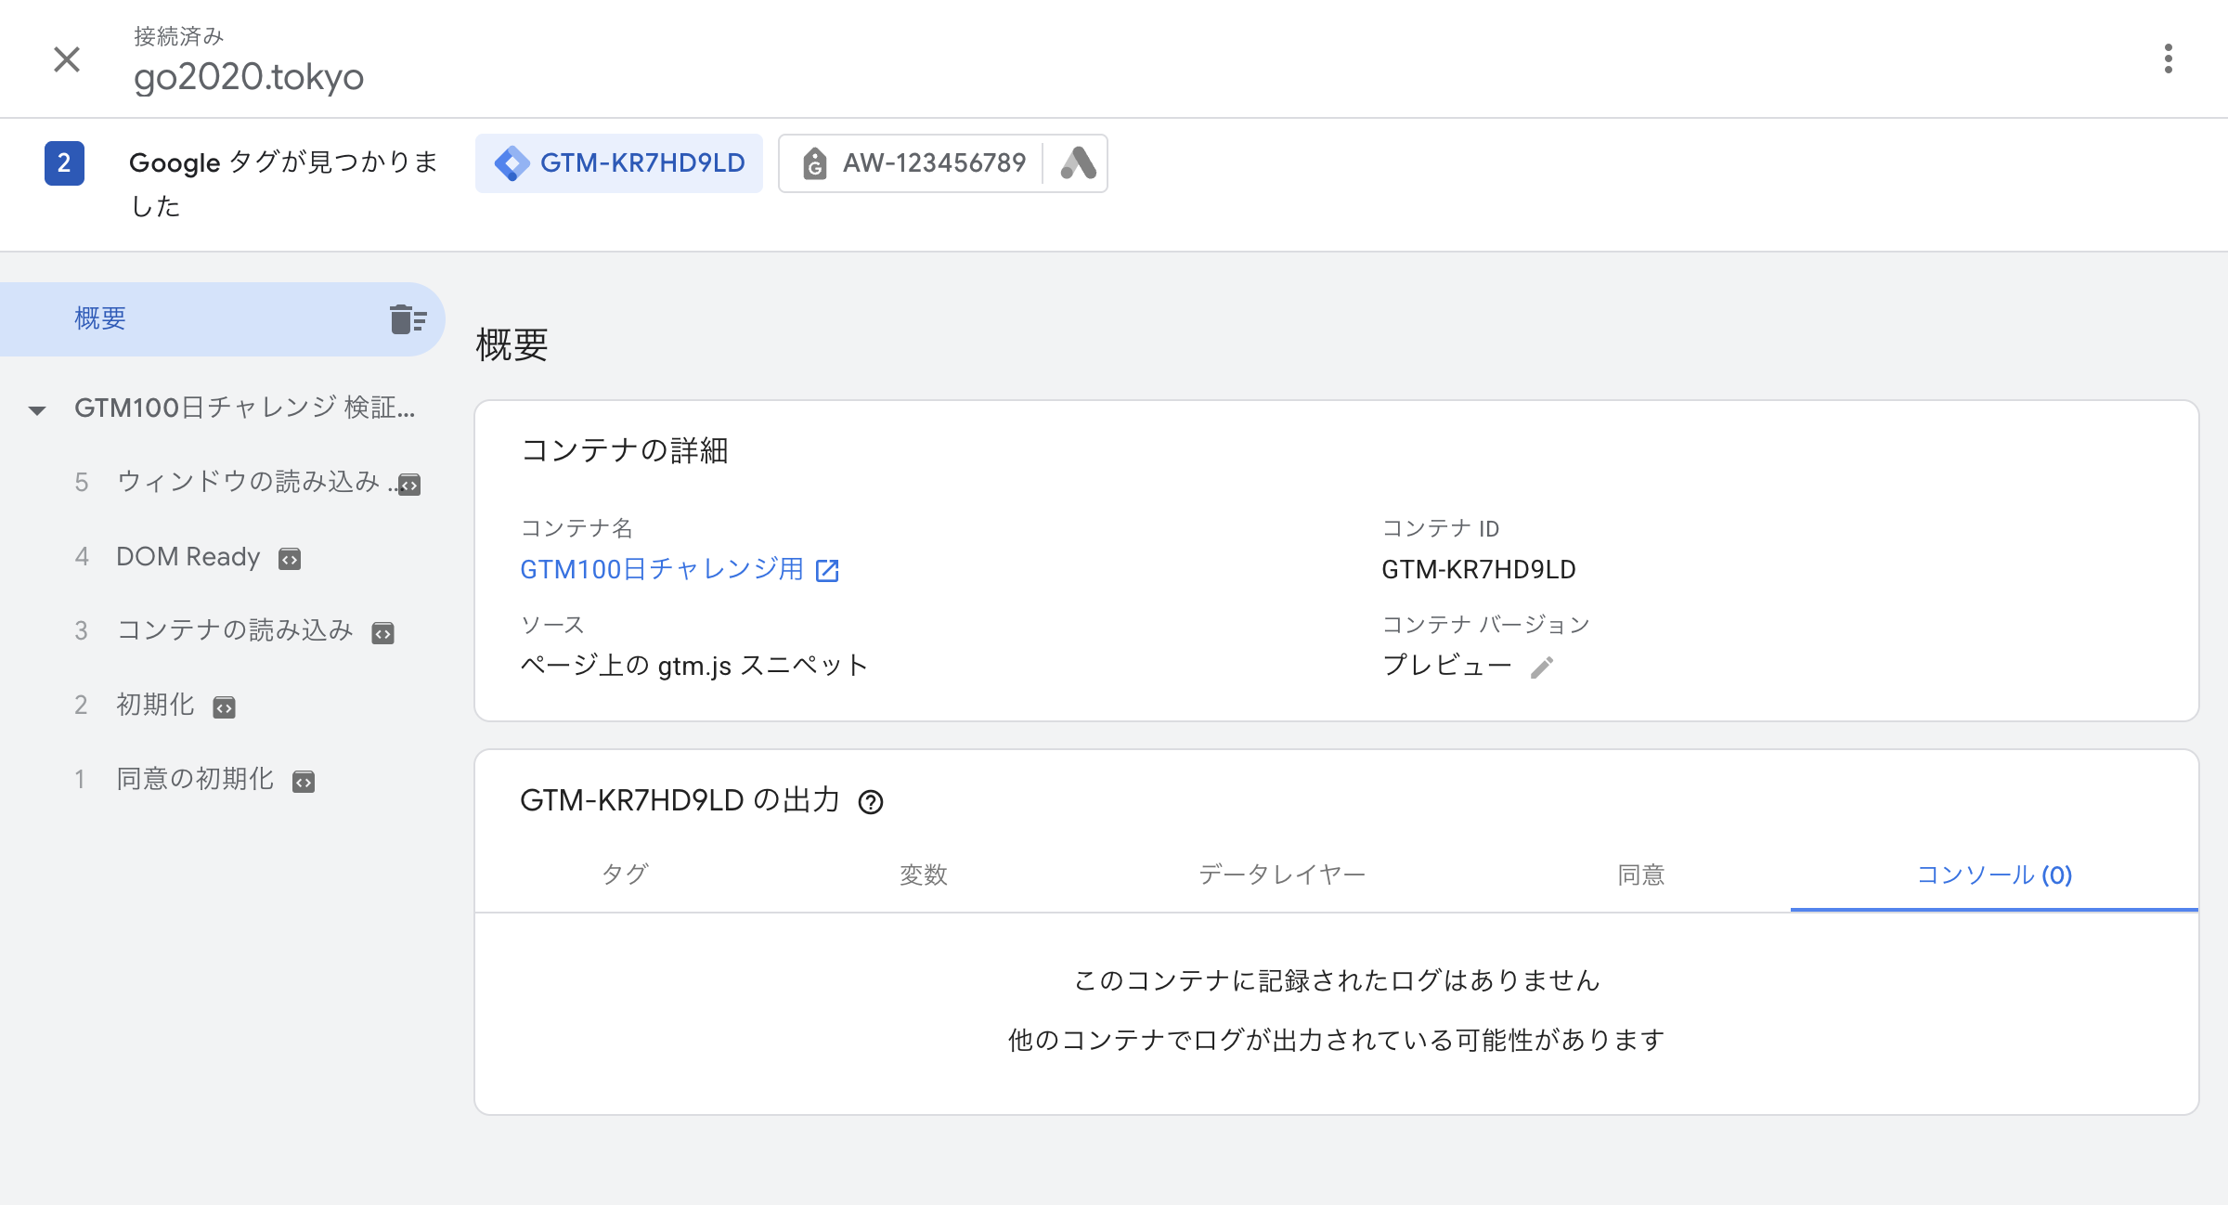Click the code icon next to コンテナの読み込み
This screenshot has width=2228, height=1205.
(x=382, y=633)
